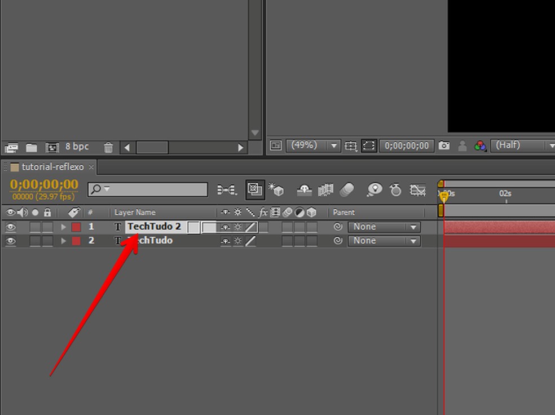555x415 pixels.
Task: Click the current time indicator in timeline ruler
Action: 444,196
